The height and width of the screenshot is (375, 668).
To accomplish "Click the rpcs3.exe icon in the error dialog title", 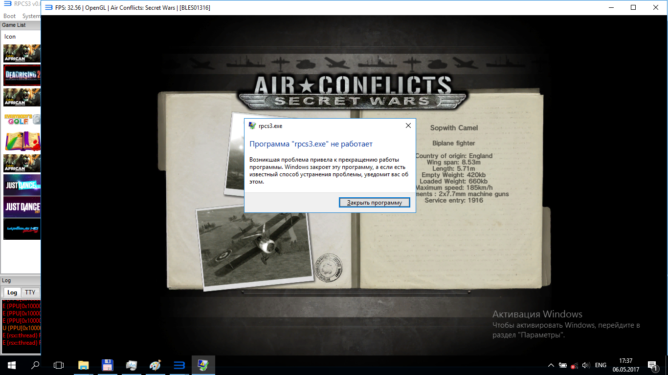I will click(x=252, y=125).
